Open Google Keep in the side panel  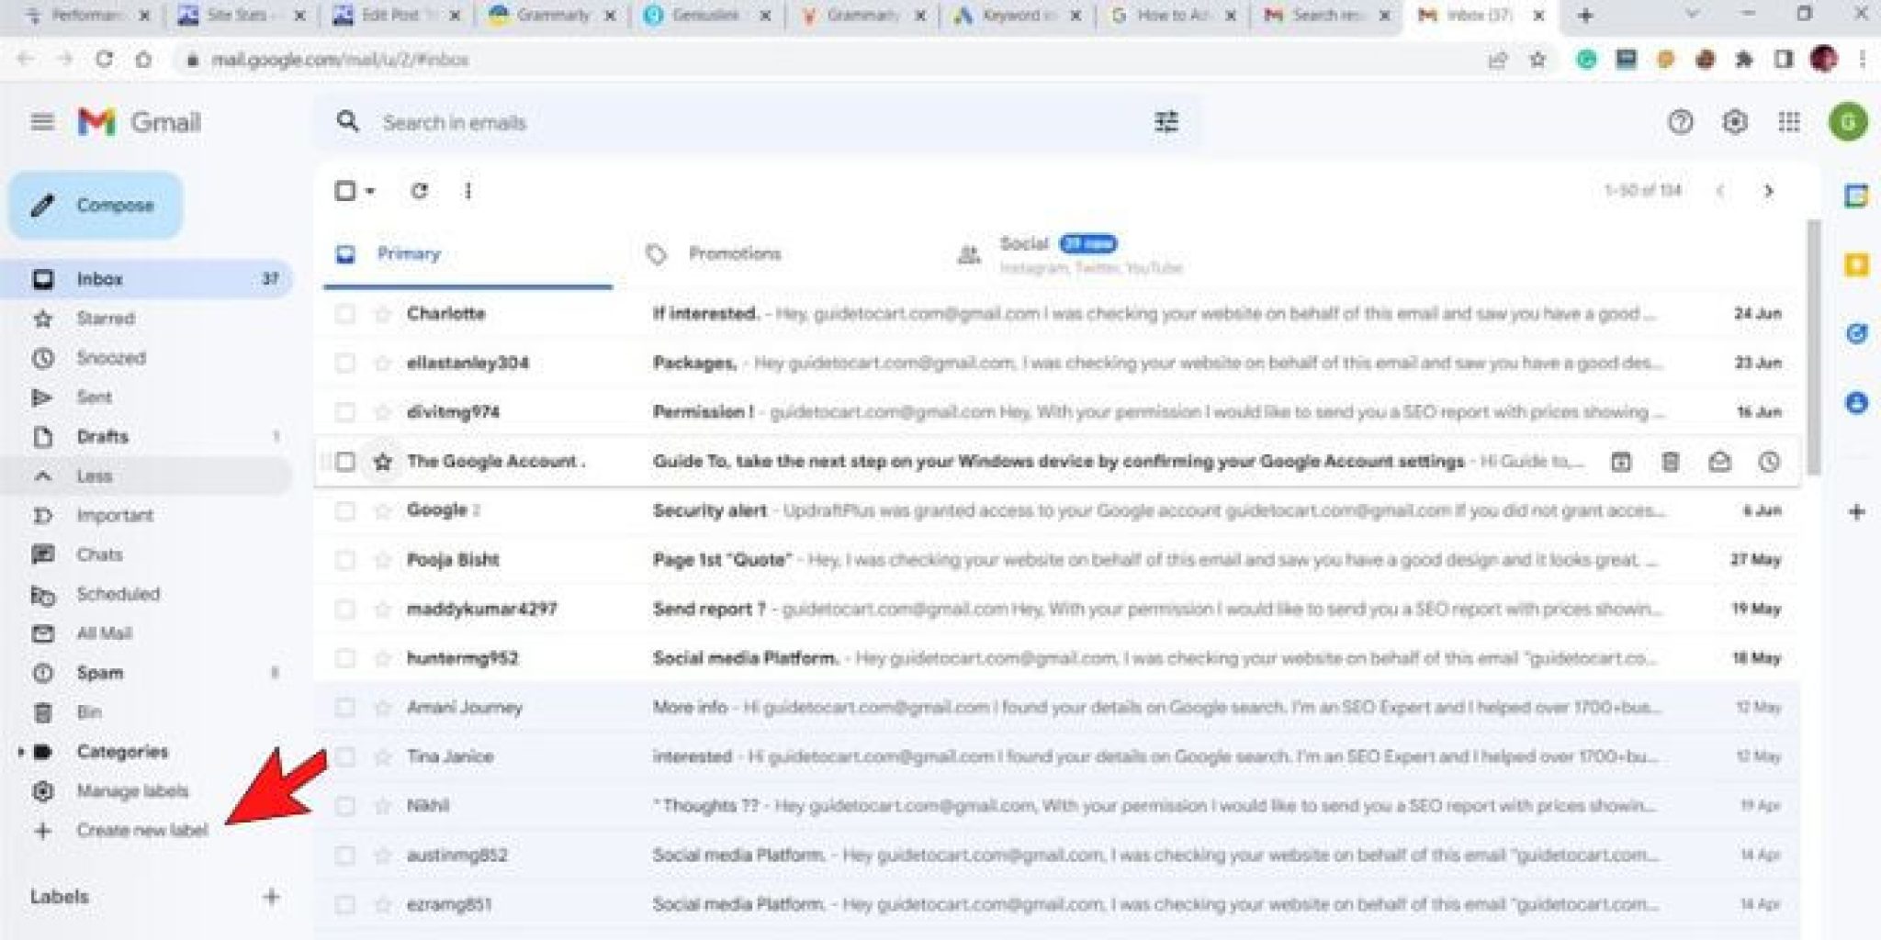click(x=1856, y=265)
